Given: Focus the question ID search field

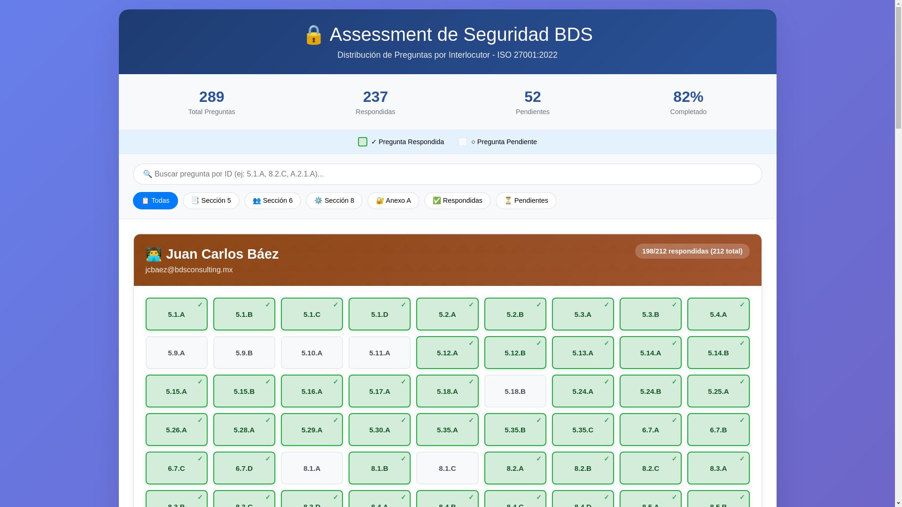Looking at the screenshot, I should [x=447, y=174].
